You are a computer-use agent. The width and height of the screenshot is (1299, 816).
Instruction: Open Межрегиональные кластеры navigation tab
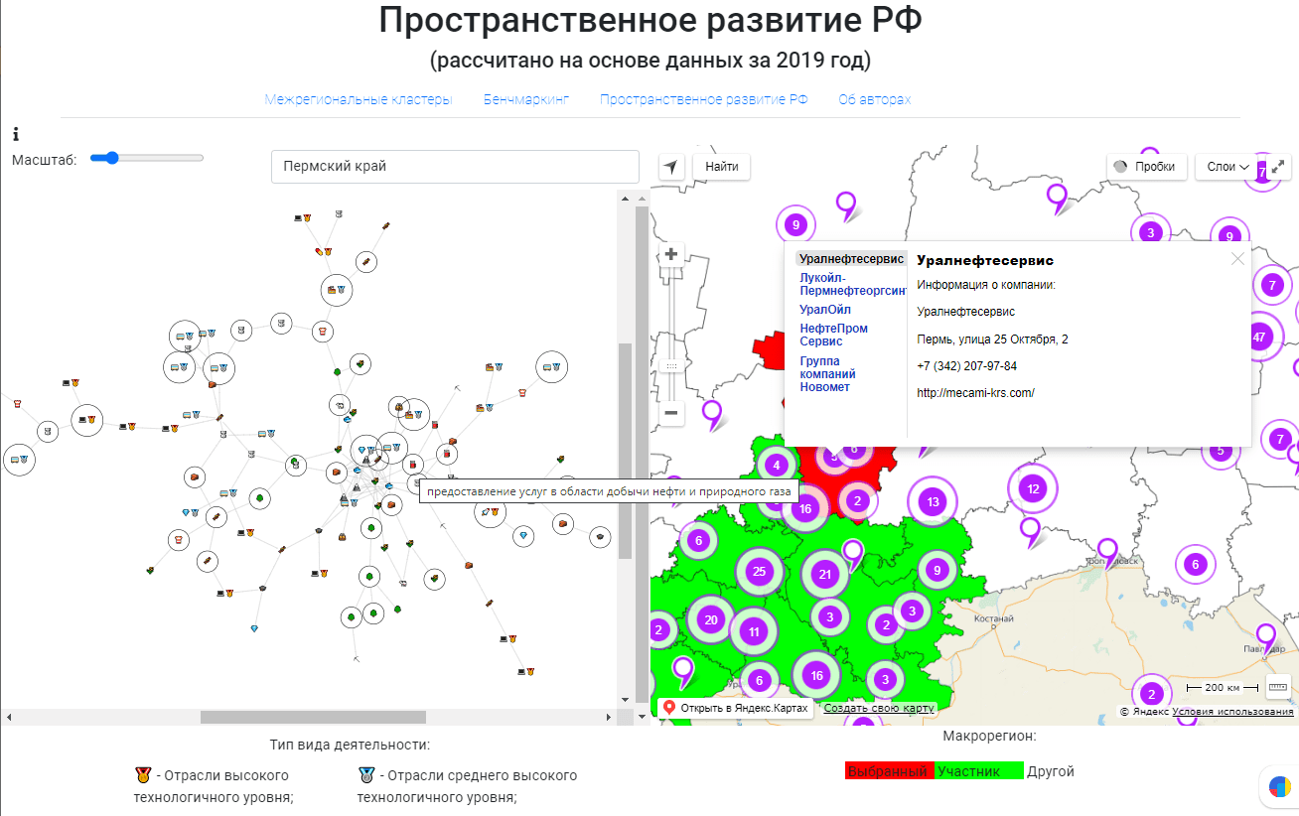click(x=359, y=99)
